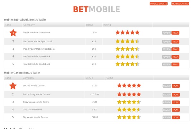This screenshot has width=193, height=129.
Task: Click the BetMobile logo
Action: coord(96,9)
